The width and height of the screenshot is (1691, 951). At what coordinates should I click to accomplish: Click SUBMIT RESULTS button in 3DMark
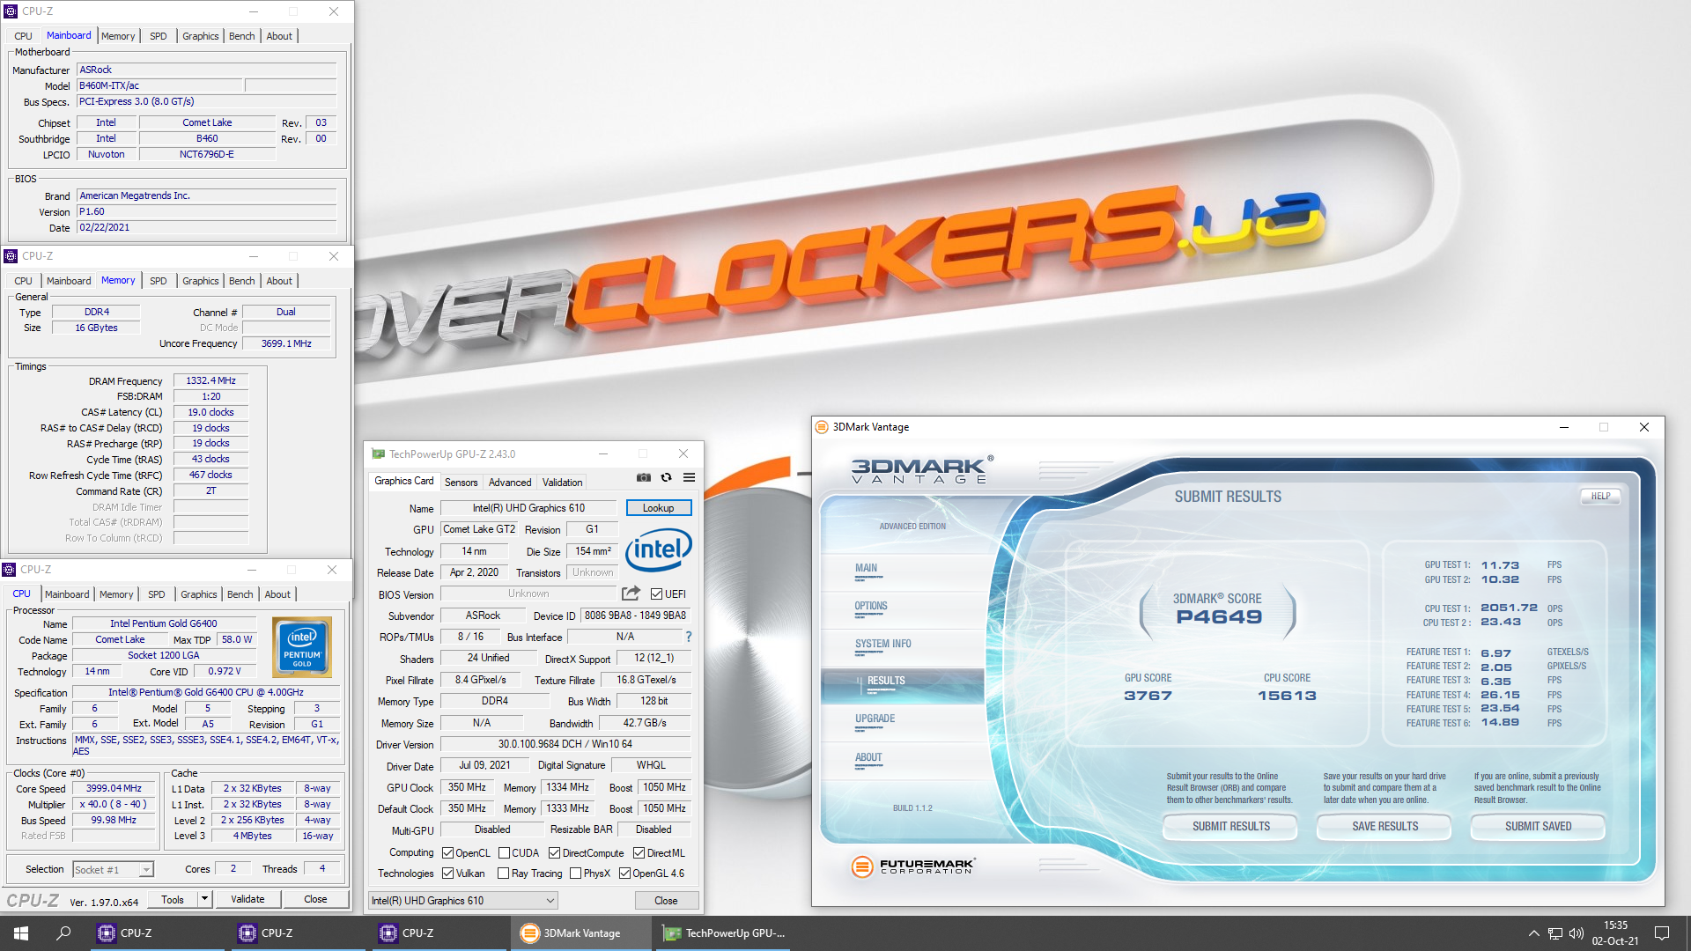click(1230, 827)
